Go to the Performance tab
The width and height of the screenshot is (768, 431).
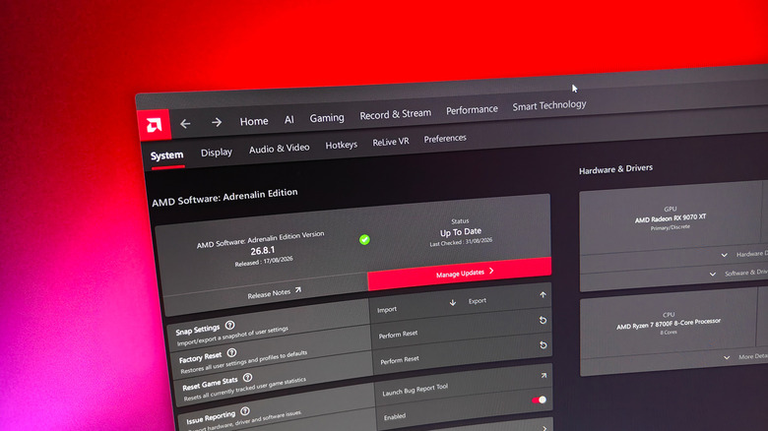click(472, 110)
